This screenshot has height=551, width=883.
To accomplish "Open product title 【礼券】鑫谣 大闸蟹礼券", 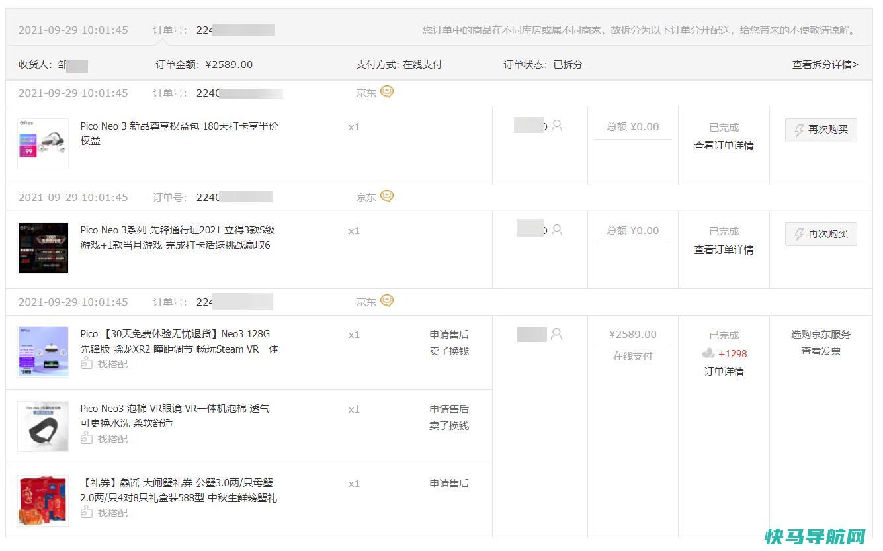I will coord(179,490).
